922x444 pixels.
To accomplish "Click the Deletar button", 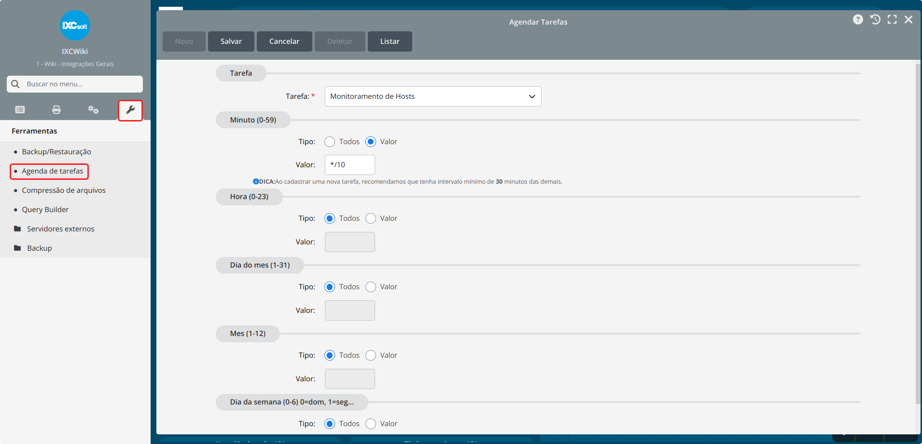I will (x=340, y=41).
